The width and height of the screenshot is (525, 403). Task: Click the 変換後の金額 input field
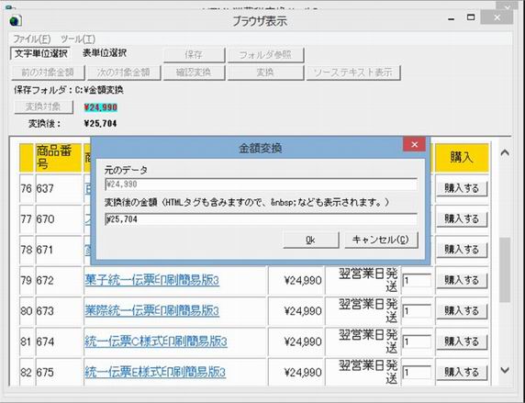(261, 219)
